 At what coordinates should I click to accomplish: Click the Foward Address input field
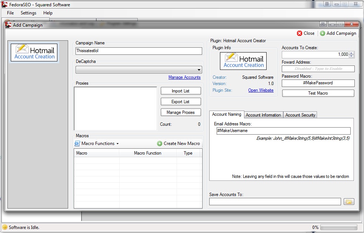tap(318, 69)
